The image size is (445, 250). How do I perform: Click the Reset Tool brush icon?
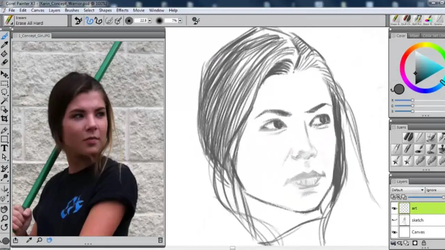[79, 20]
